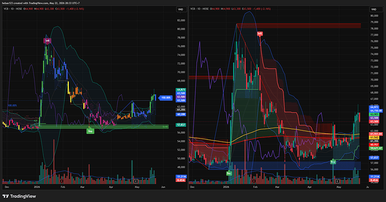The width and height of the screenshot is (386, 202).
Task: Select the red resistance zone atop right chart
Action: tap(298, 26)
